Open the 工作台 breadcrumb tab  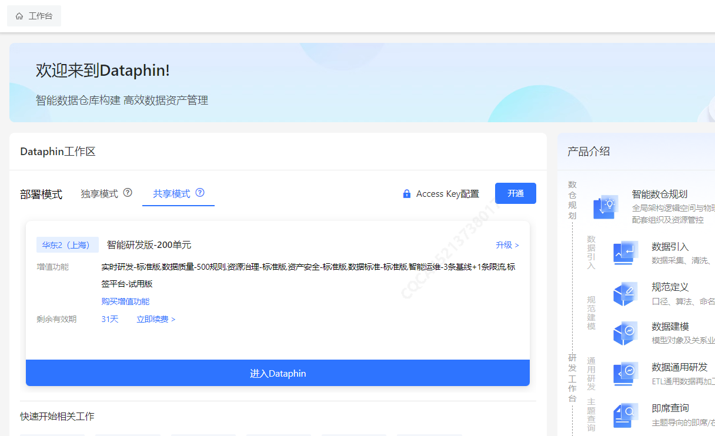pos(34,16)
